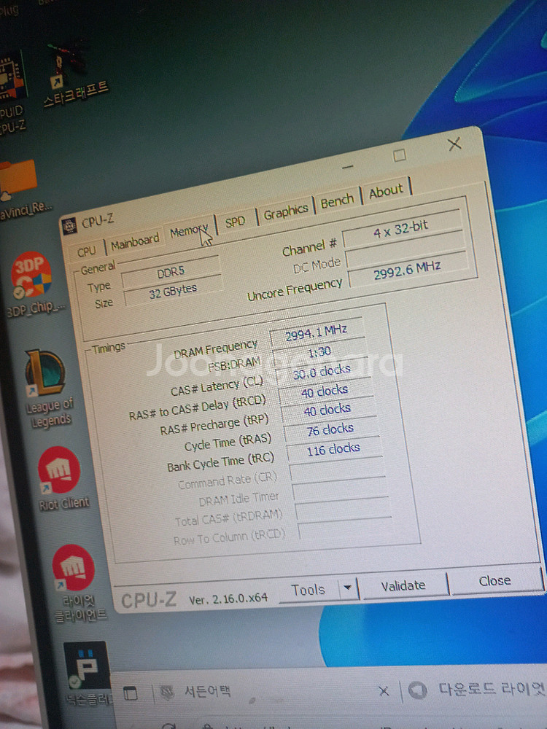Screen dimensions: 547x729
Task: Switch to the CPU tab
Action: point(87,251)
